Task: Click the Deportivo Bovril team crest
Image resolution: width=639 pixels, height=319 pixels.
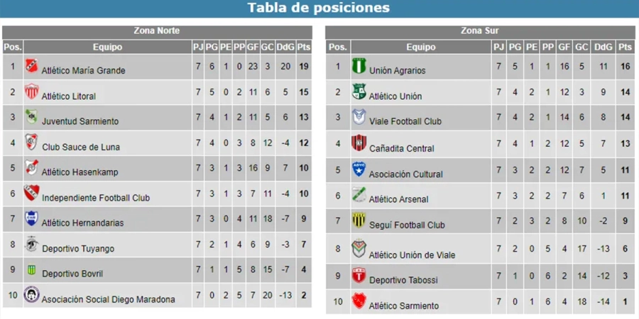Action: [x=31, y=270]
